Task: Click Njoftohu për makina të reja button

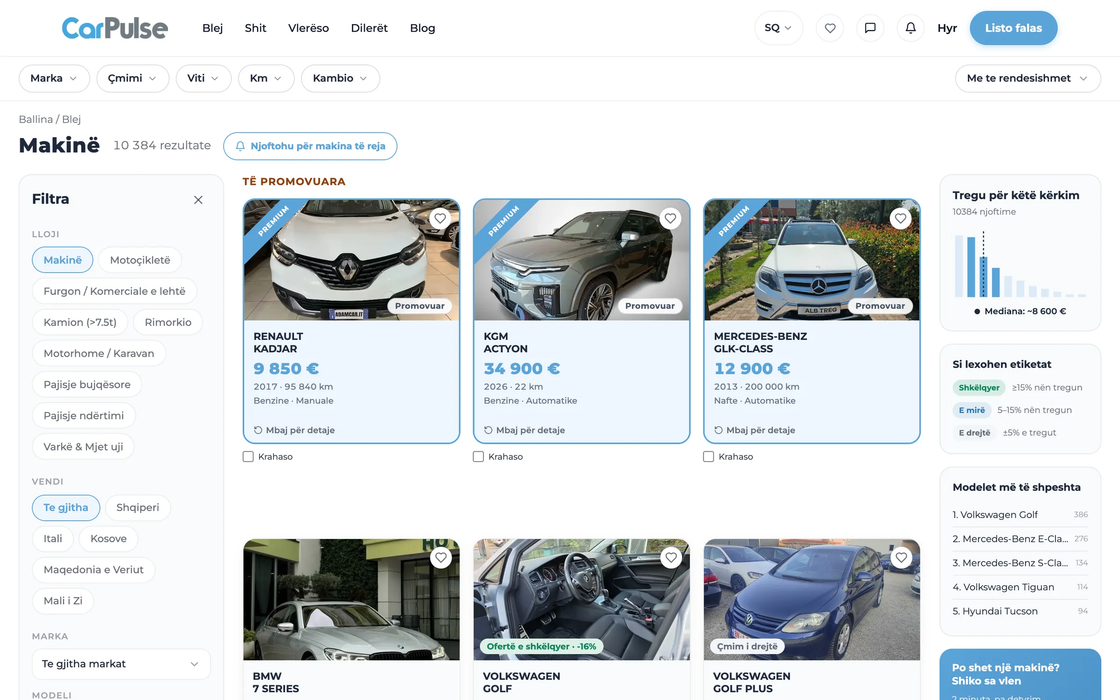Action: click(x=310, y=146)
